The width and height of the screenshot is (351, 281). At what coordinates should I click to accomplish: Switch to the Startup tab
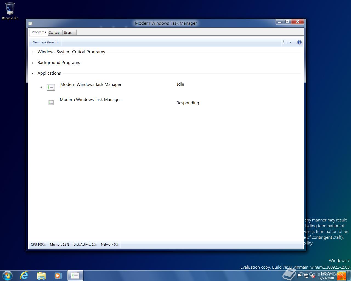pos(54,33)
